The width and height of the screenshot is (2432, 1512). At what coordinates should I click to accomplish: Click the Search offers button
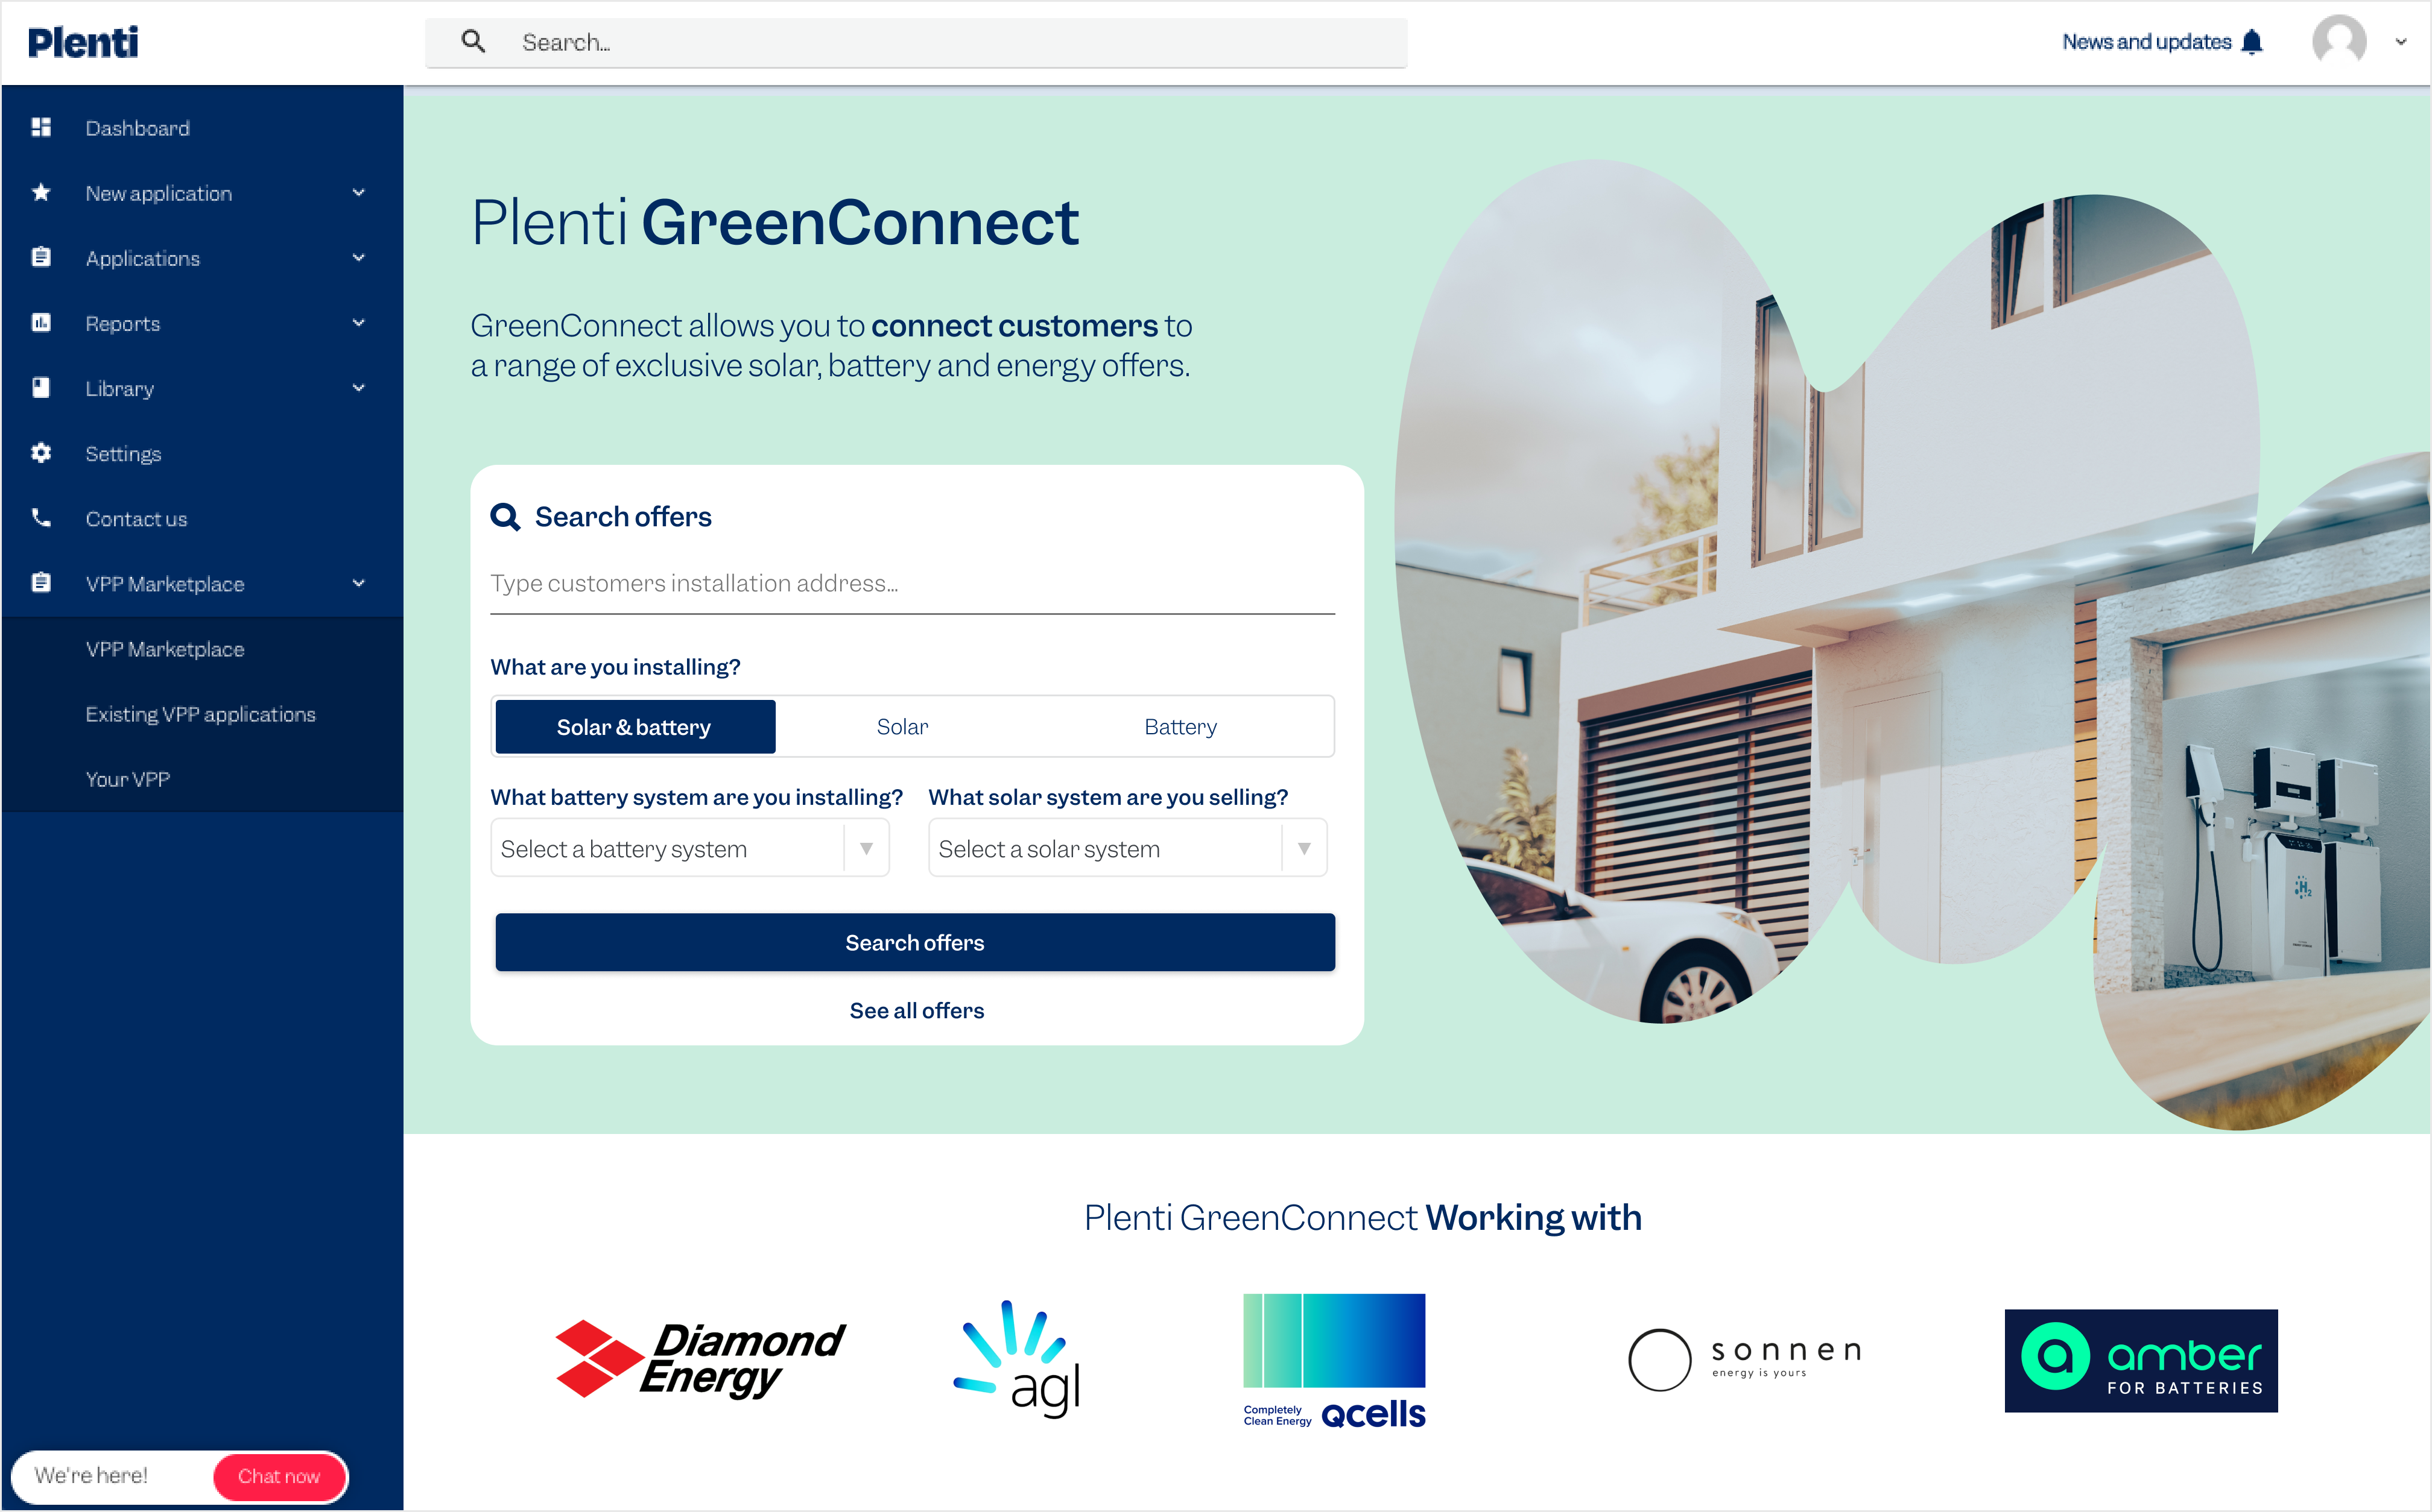(914, 942)
